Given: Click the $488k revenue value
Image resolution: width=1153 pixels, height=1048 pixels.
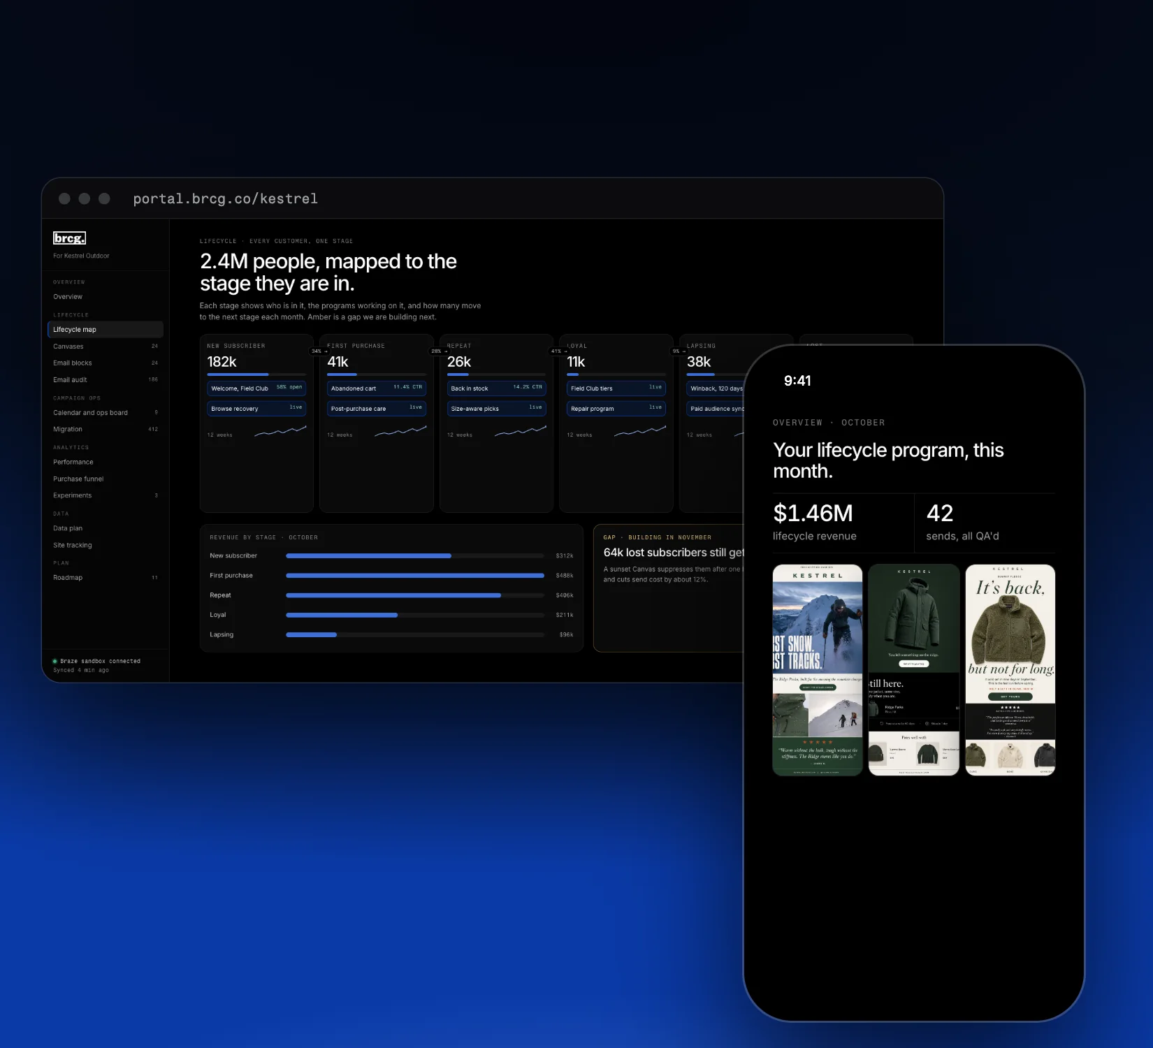Looking at the screenshot, I should tap(565, 576).
